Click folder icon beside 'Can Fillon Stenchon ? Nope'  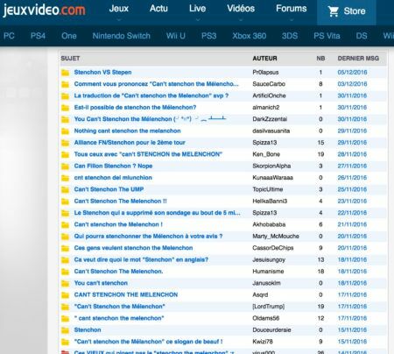tap(65, 166)
